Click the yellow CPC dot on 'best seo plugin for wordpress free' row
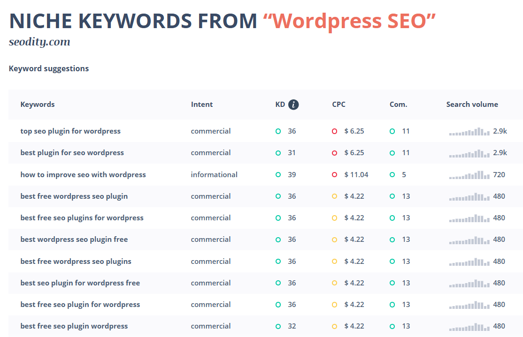Image resolution: width=523 pixels, height=337 pixels. click(335, 283)
